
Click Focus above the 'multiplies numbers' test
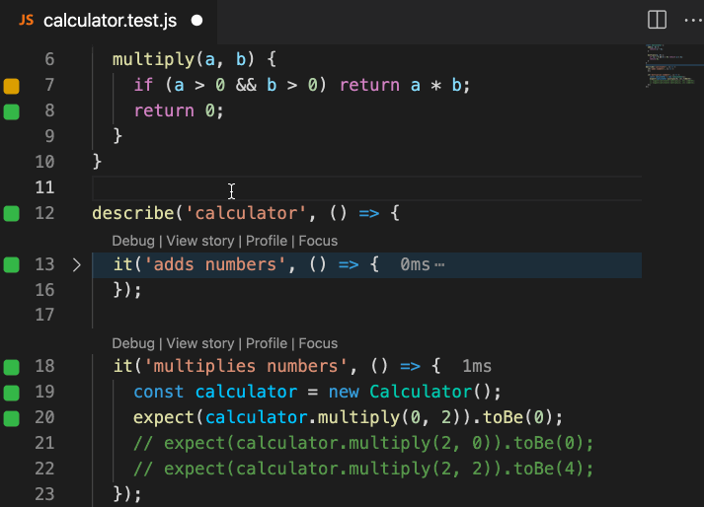point(318,343)
